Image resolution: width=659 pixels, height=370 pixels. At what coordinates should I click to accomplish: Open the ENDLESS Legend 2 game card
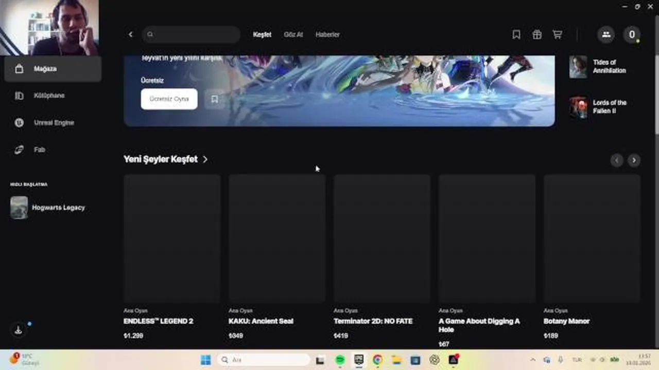172,257
